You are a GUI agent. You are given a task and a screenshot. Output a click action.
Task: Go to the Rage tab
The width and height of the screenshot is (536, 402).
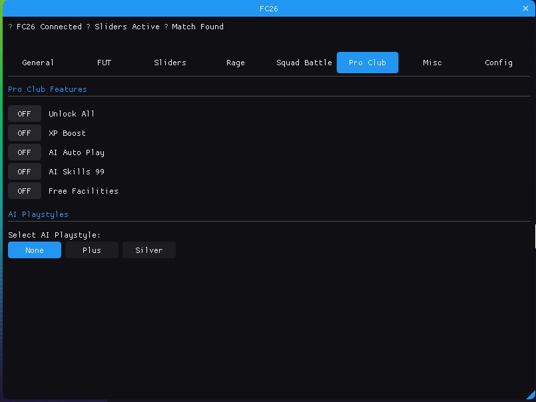(x=236, y=63)
